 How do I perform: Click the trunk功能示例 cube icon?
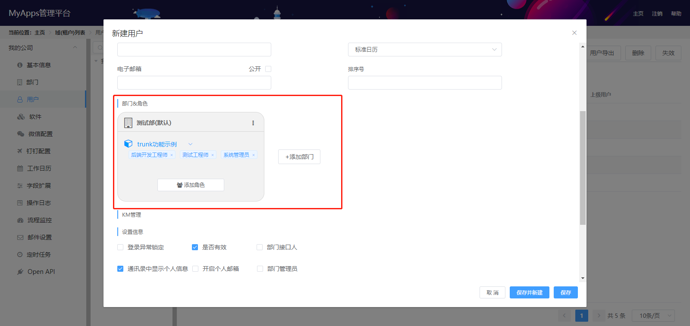pos(128,144)
